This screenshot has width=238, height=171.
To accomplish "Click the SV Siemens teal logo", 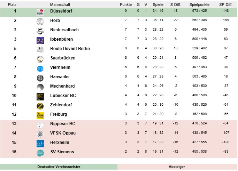I will (x=40, y=153).
